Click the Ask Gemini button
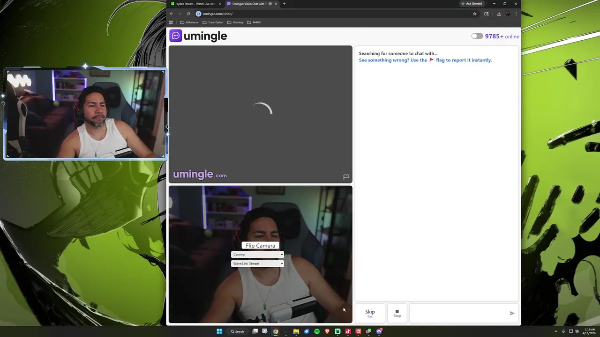 pos(472,4)
